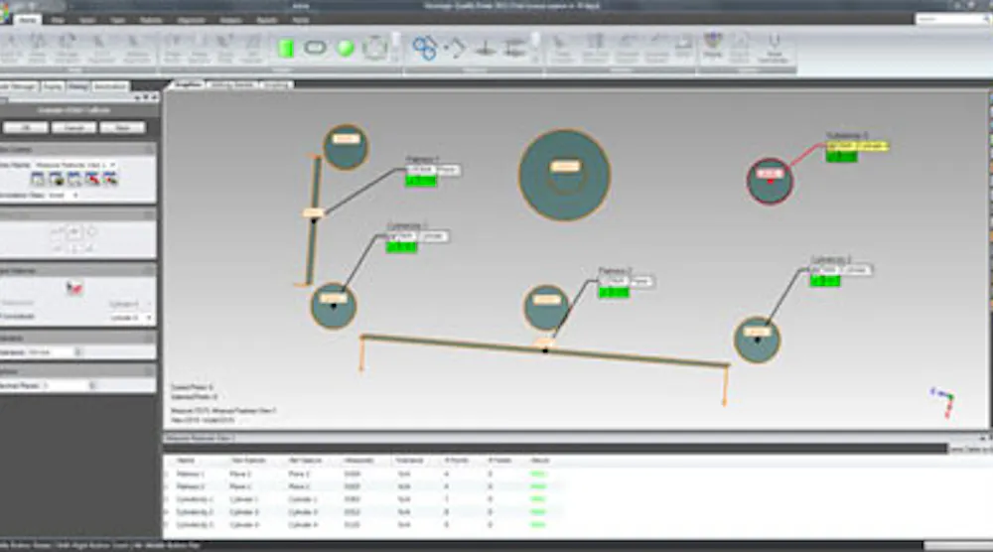Select the long horizontal plane edge feature
The height and width of the screenshot is (552, 993).
(544, 350)
